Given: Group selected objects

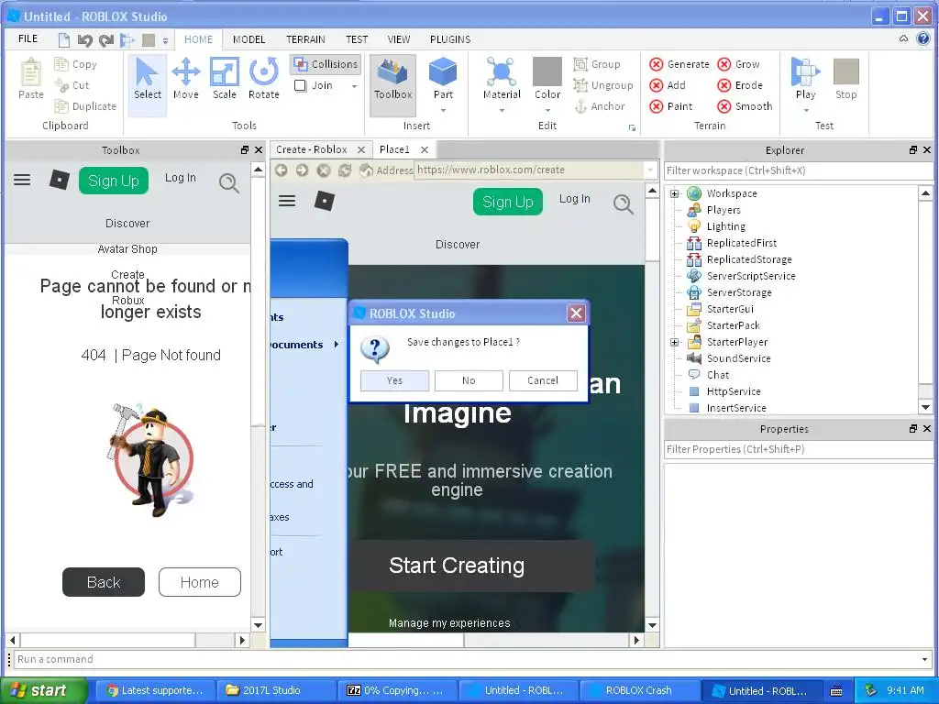Looking at the screenshot, I should coord(597,64).
